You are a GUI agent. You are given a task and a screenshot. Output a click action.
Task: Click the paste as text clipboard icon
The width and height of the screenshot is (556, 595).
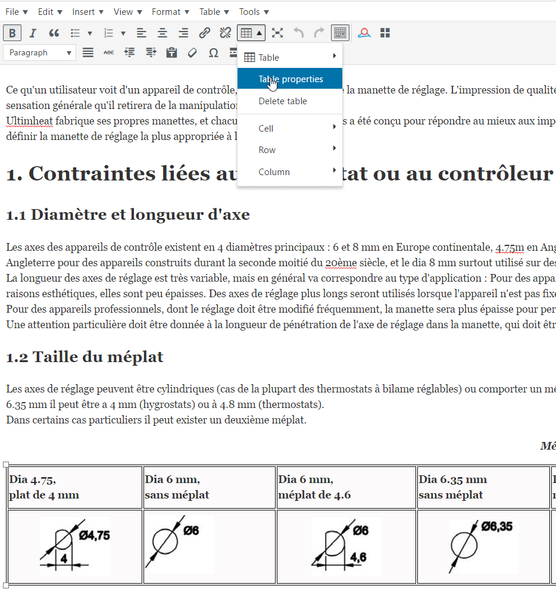[172, 52]
